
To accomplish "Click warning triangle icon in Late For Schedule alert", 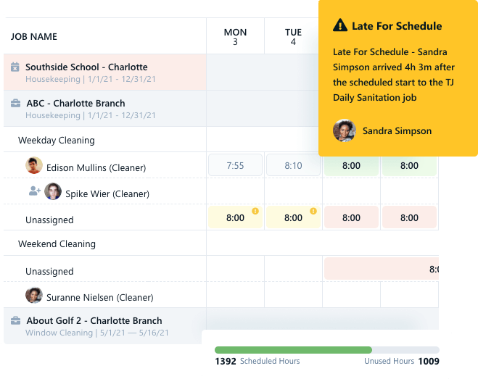I will (x=339, y=26).
